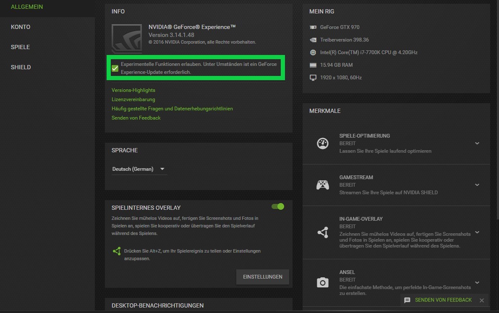Click the share icon for In-Game-Overlay
Image resolution: width=499 pixels, height=313 pixels.
[323, 232]
